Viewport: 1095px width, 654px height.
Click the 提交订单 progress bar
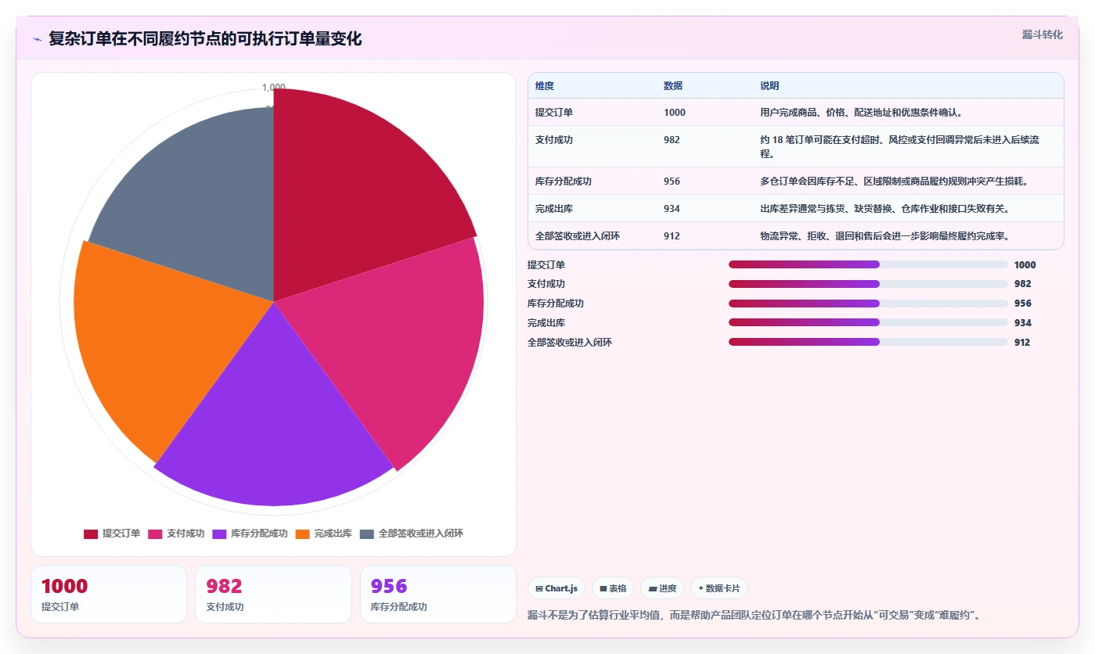pos(868,264)
